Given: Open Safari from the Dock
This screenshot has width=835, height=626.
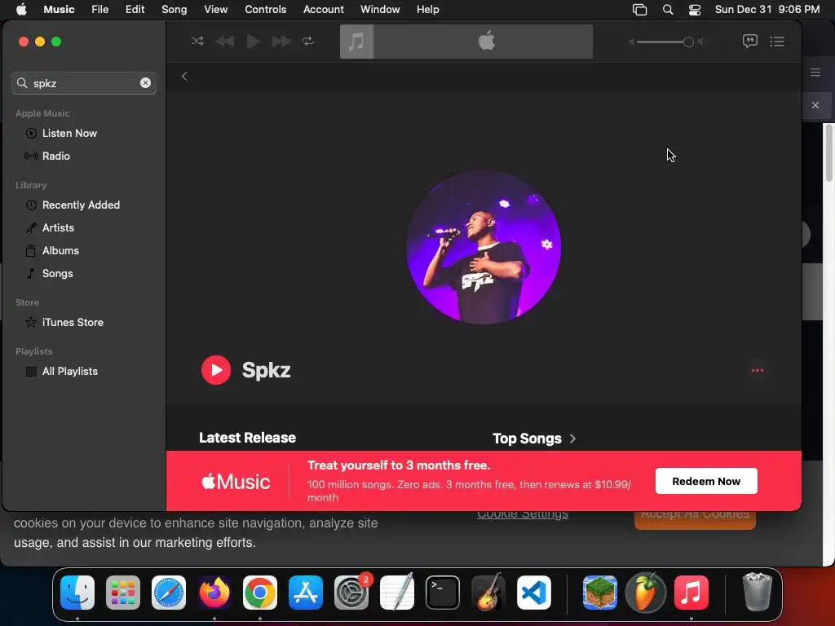Looking at the screenshot, I should point(169,593).
